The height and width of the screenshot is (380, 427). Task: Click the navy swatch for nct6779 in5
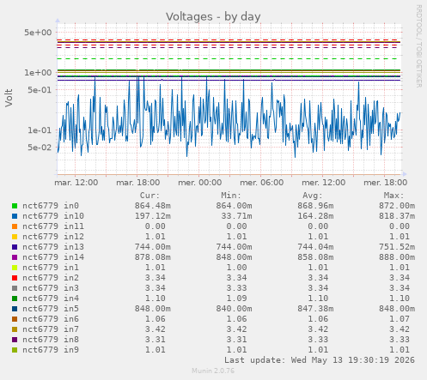[15, 309]
